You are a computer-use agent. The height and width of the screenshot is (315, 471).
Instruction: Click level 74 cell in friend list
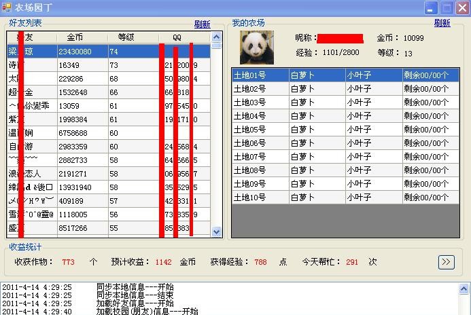click(x=133, y=52)
